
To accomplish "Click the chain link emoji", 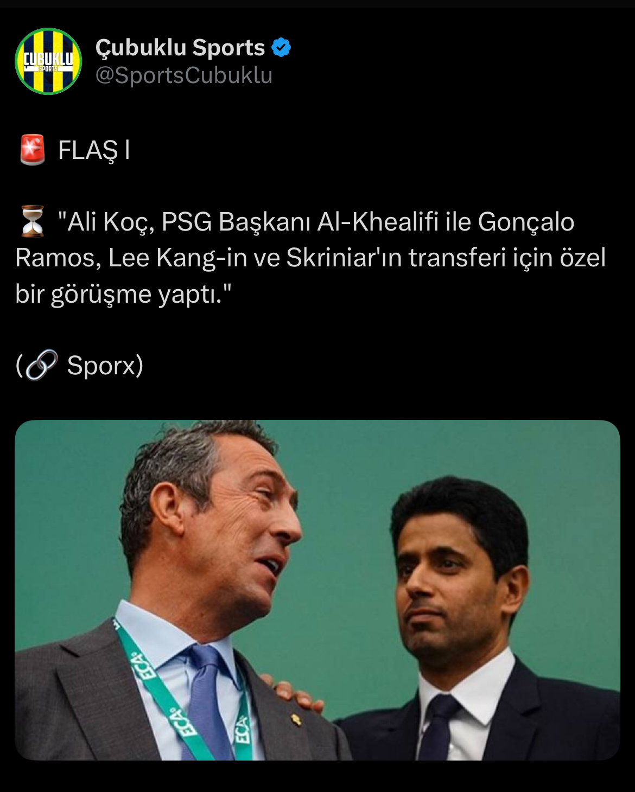I will pos(41,365).
